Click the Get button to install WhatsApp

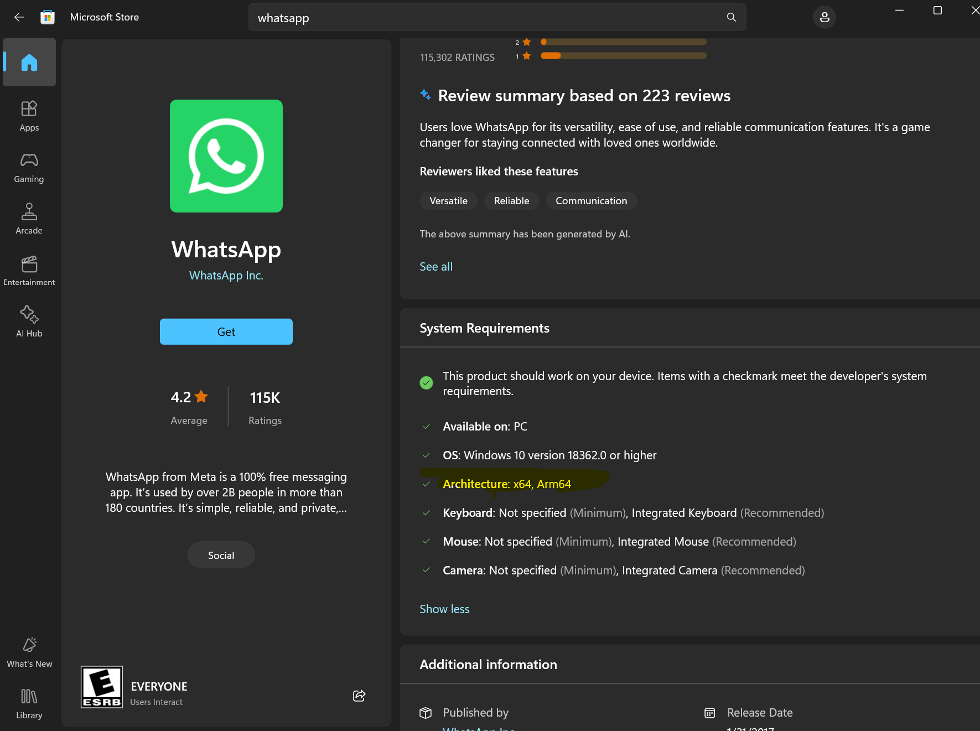[x=226, y=331]
